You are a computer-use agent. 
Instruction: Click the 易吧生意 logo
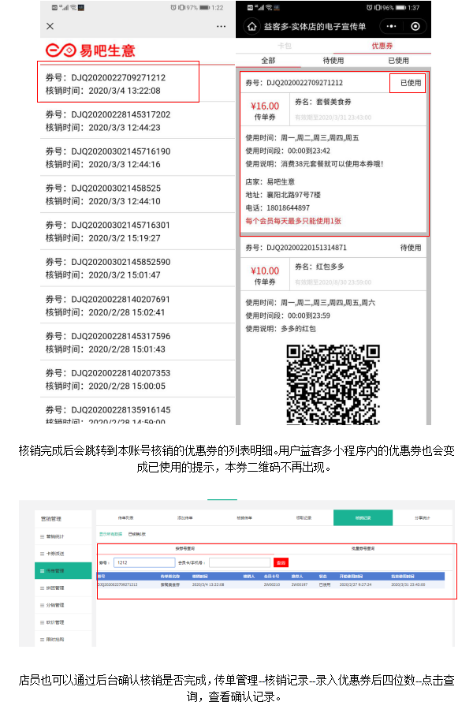tap(91, 50)
